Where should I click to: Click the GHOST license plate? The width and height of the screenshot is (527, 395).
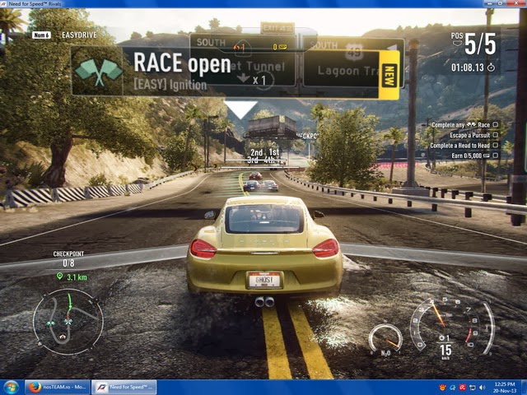[x=264, y=280]
